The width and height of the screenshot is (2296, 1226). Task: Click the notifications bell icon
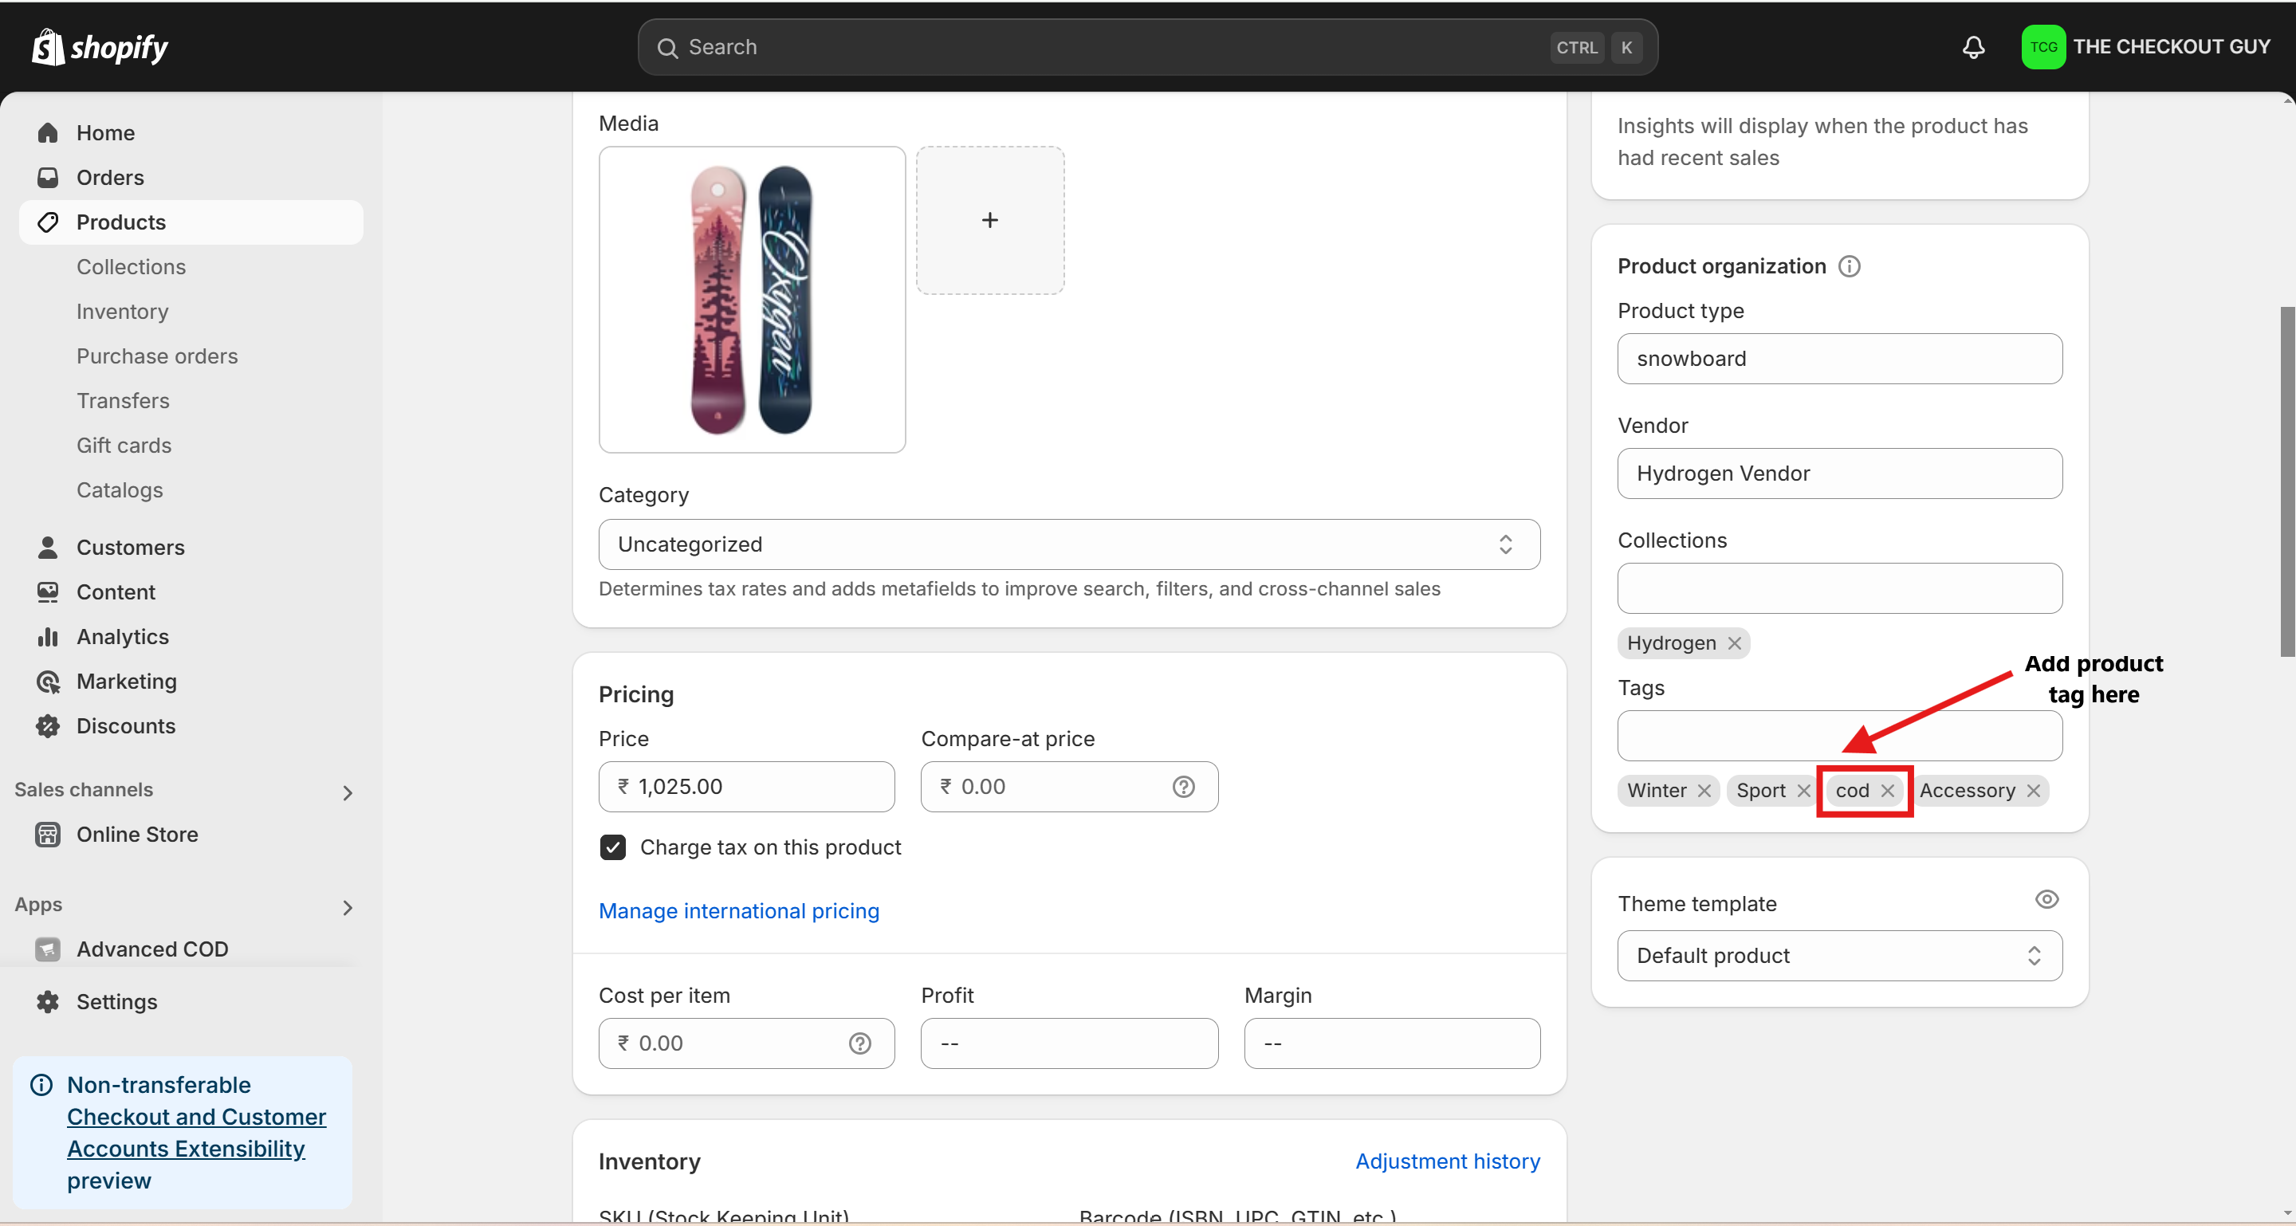1973,47
